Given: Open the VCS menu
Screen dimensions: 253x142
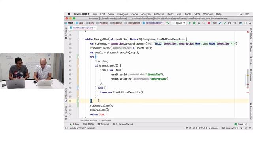Looking at the screenshot, I should (197, 14).
